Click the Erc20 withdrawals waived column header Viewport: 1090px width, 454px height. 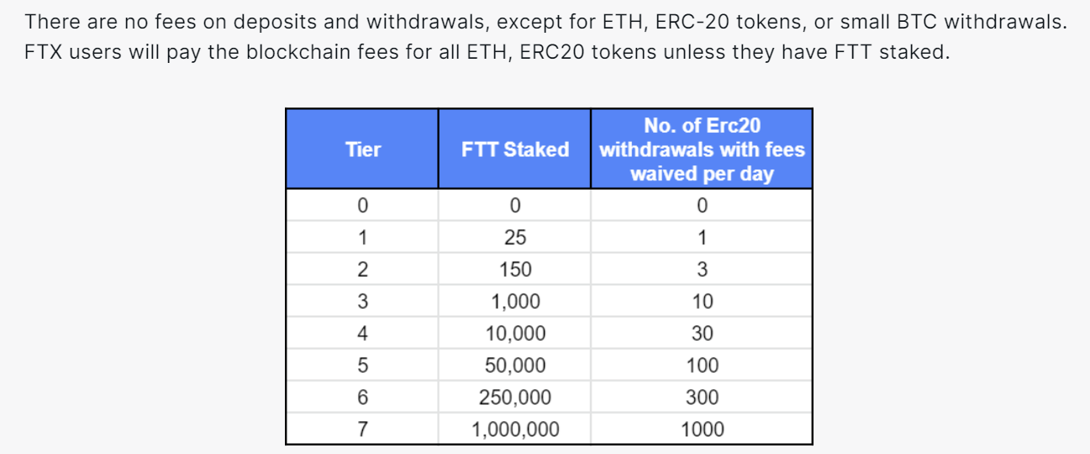[x=702, y=149]
